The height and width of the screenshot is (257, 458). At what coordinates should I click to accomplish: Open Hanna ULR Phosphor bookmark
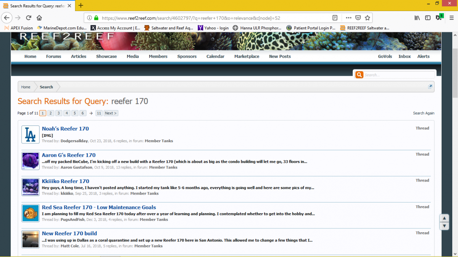pos(257,28)
